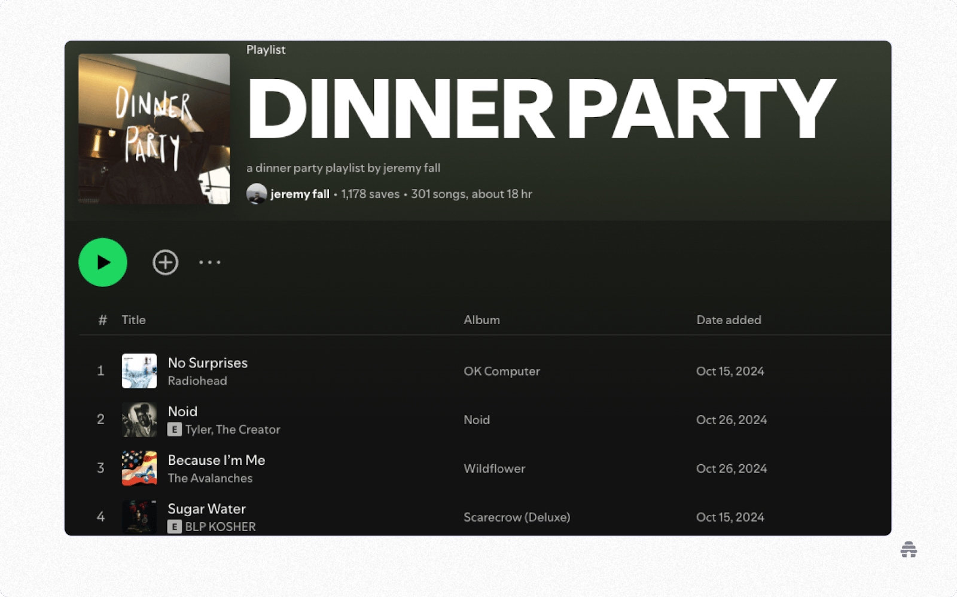This screenshot has width=957, height=597.
Task: Go to the artist Radiohead
Action: [197, 381]
